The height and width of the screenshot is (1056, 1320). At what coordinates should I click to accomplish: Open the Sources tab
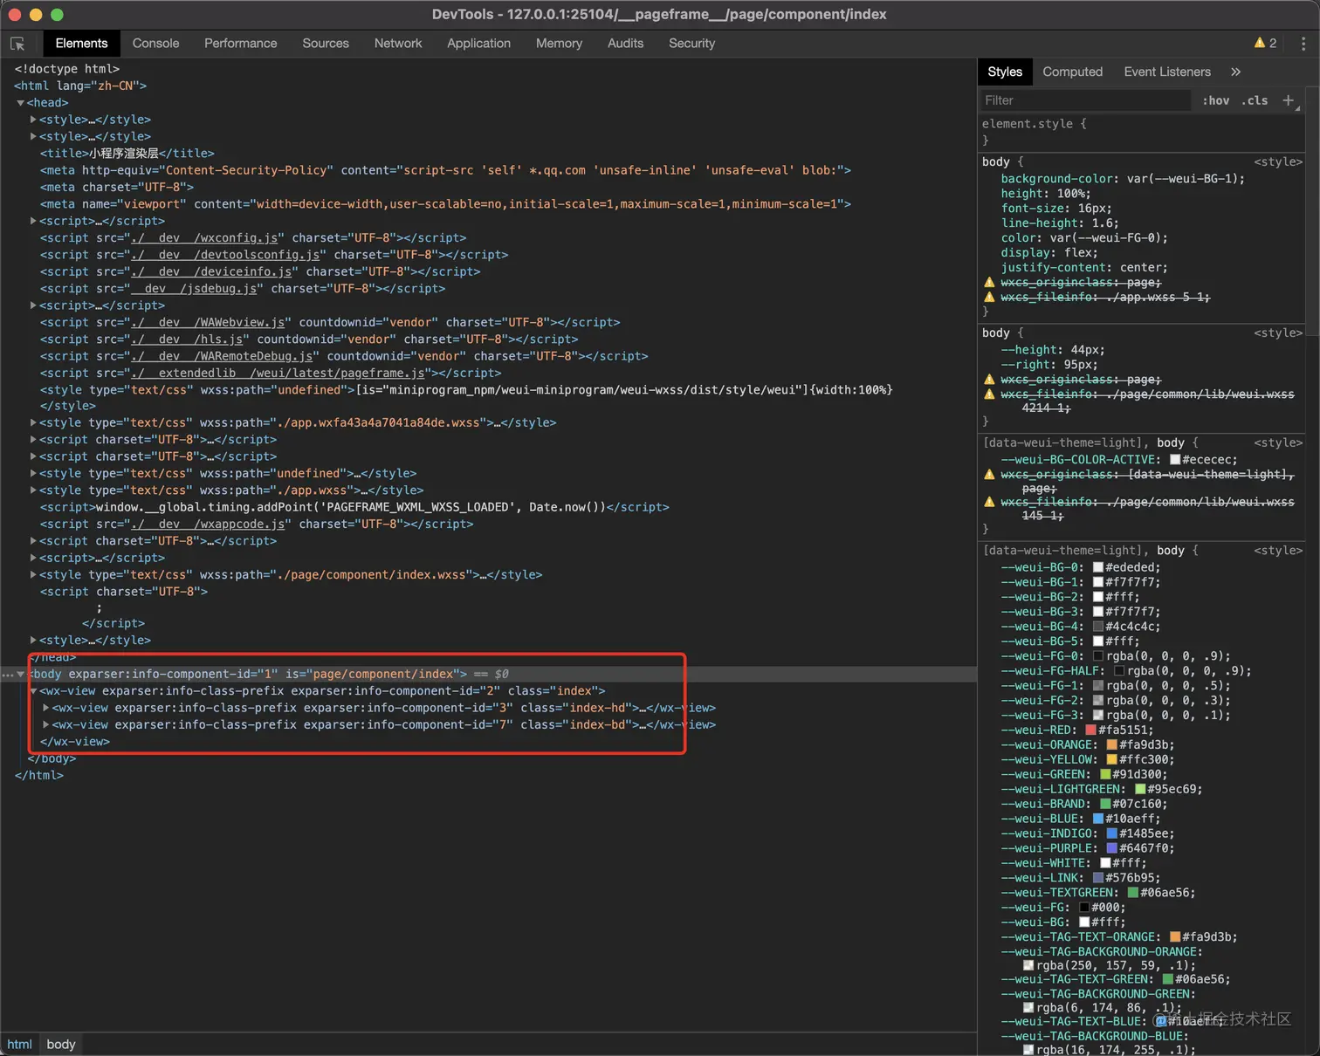(x=326, y=43)
